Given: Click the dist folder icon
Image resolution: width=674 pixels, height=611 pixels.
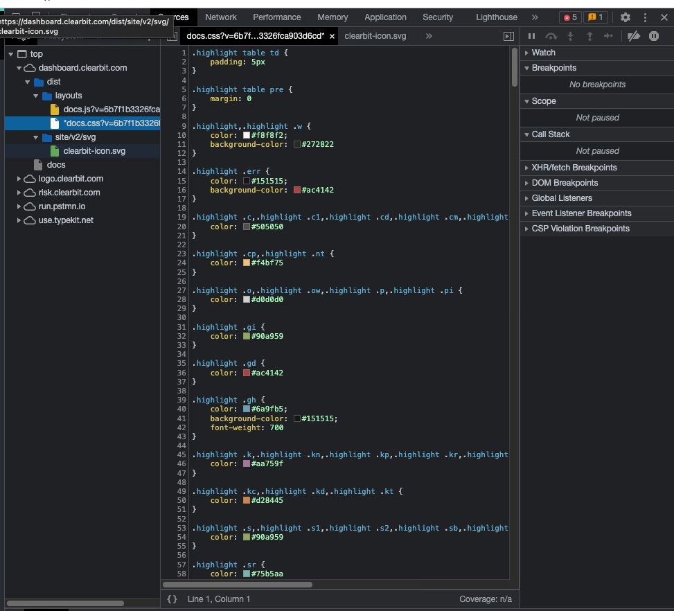Looking at the screenshot, I should (39, 82).
